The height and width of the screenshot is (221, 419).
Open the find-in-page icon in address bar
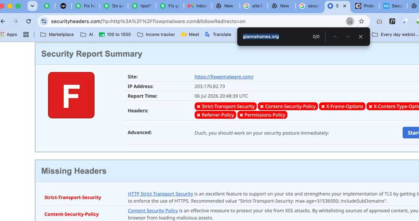pyautogui.click(x=349, y=21)
